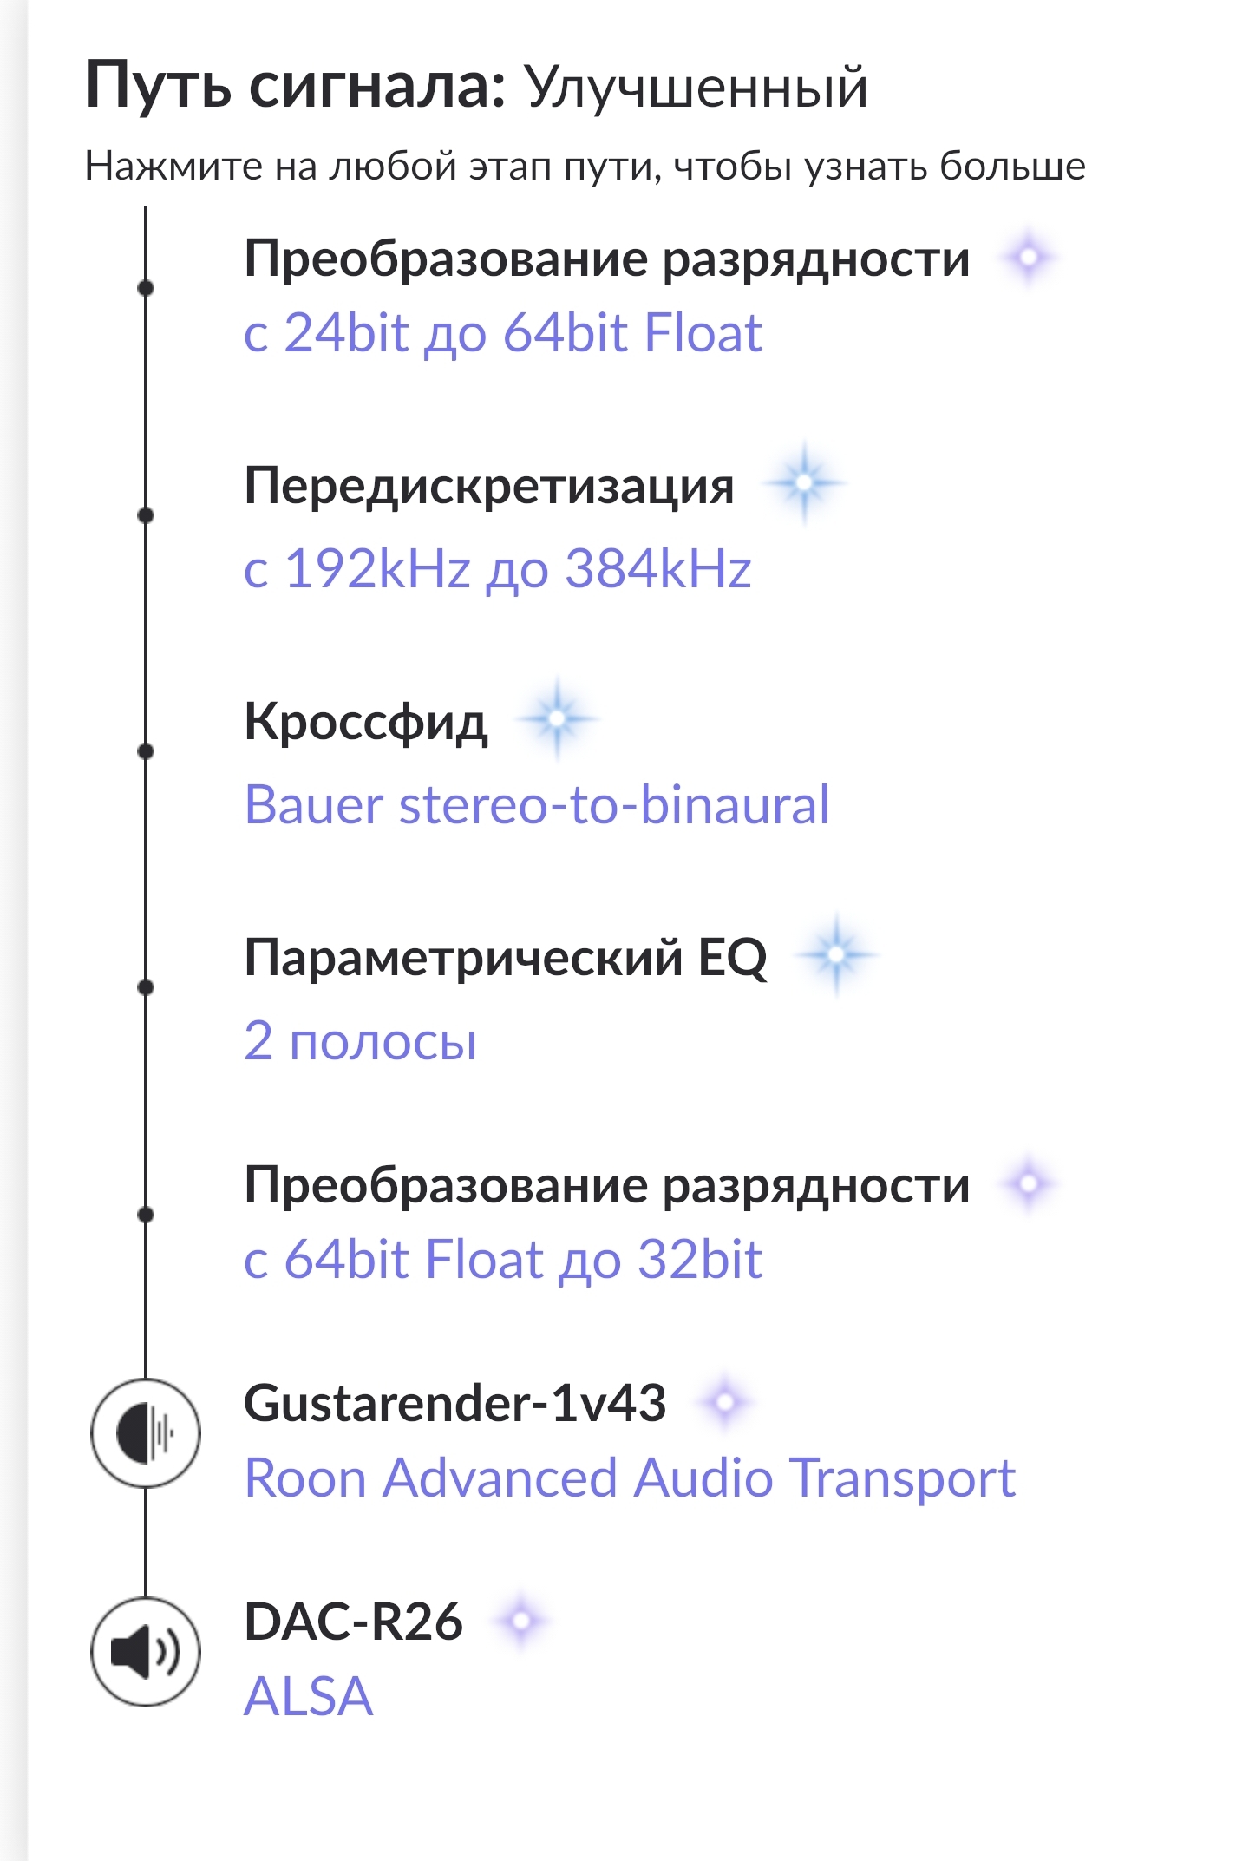Click the ALSA output link
Viewport: 1249px width, 1861px height.
coord(309,1696)
